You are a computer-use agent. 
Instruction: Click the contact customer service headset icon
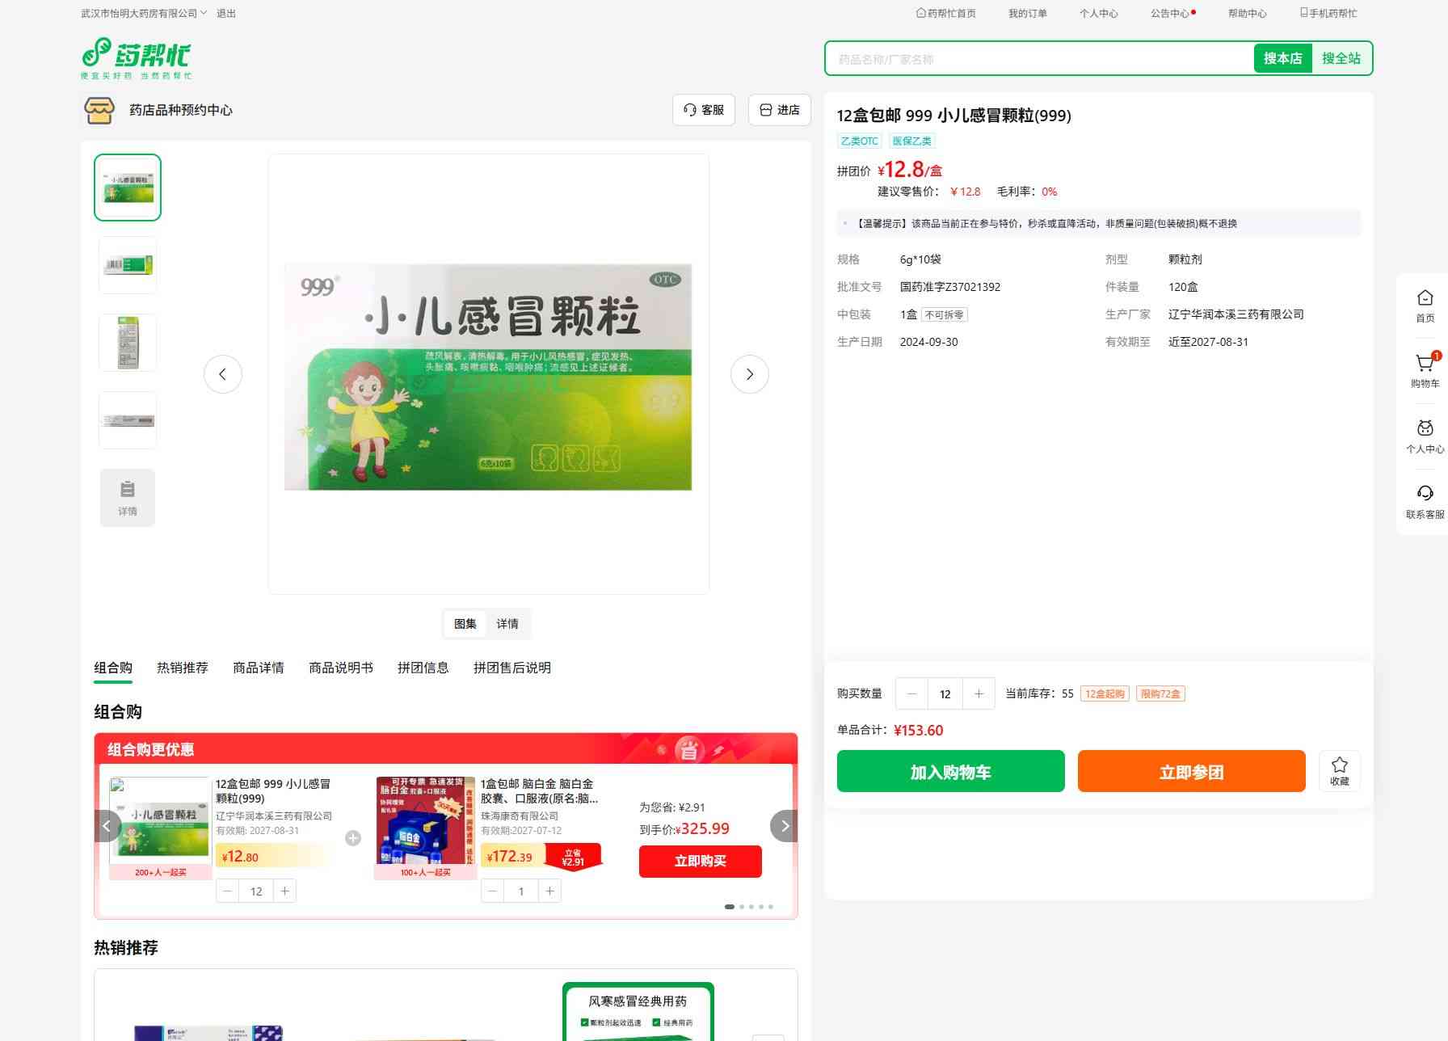[x=1425, y=494]
